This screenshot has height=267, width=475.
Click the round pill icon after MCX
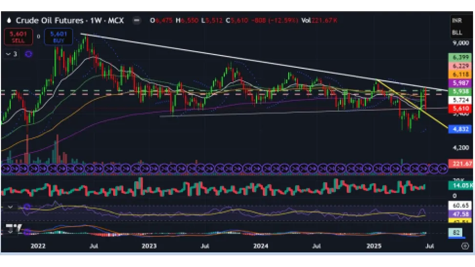[137, 20]
